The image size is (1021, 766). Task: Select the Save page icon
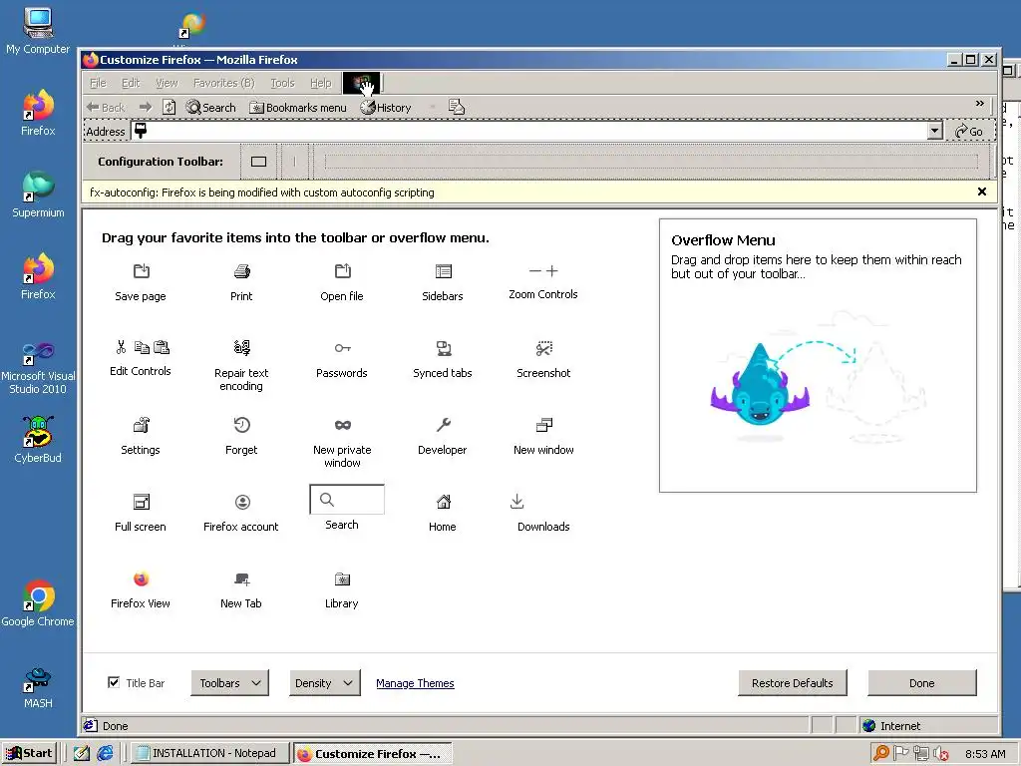[x=142, y=271]
